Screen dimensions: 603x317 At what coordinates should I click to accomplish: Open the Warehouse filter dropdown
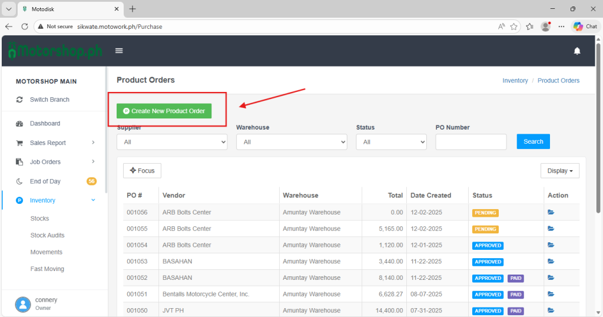pos(291,142)
